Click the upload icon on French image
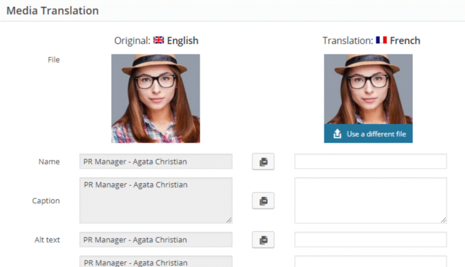The width and height of the screenshot is (465, 267). coord(337,134)
